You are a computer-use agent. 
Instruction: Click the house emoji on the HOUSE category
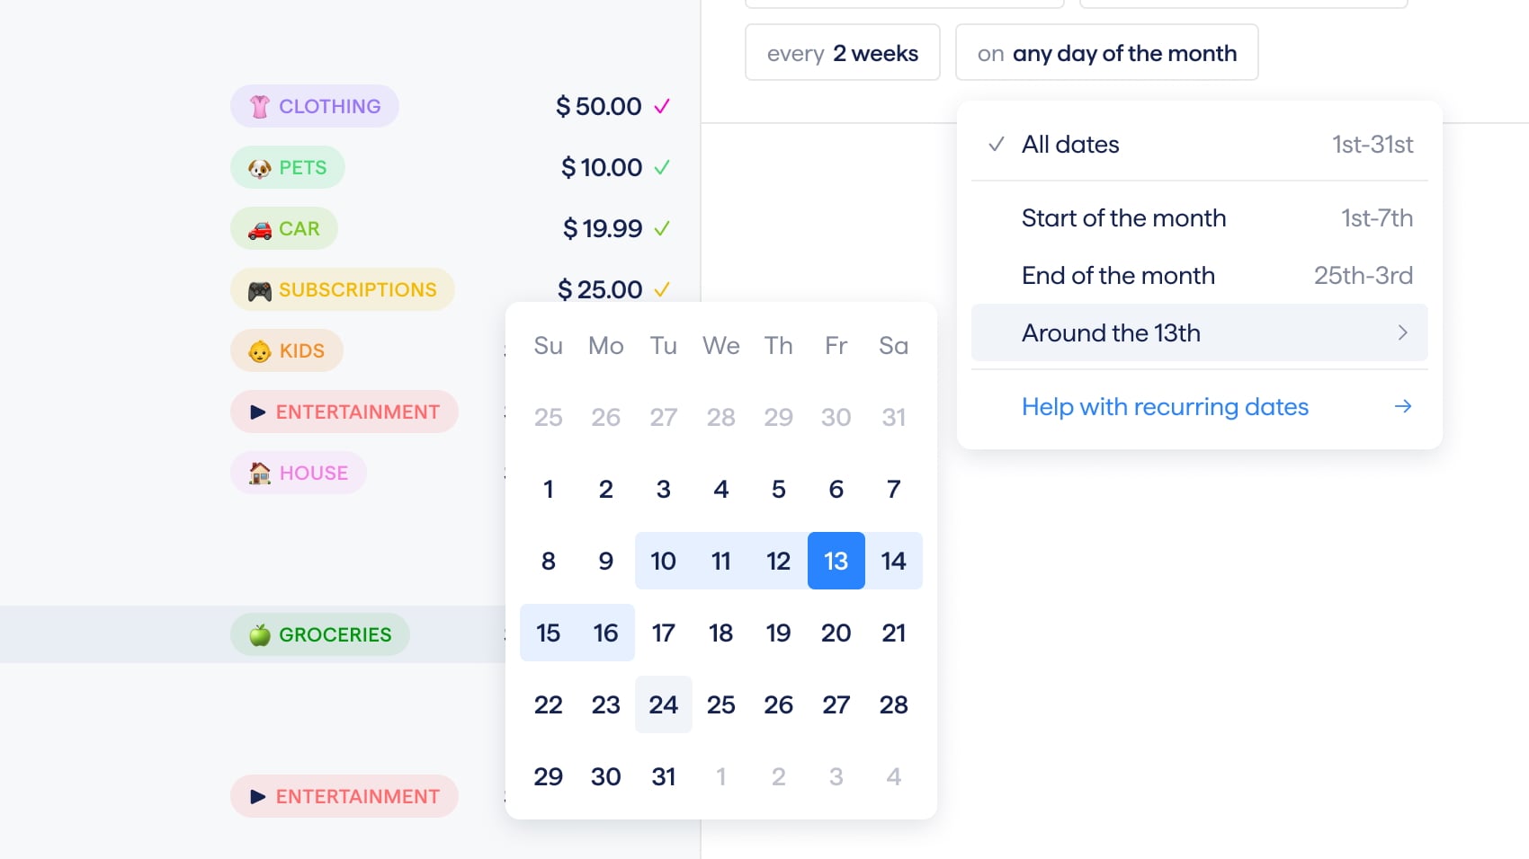(258, 473)
